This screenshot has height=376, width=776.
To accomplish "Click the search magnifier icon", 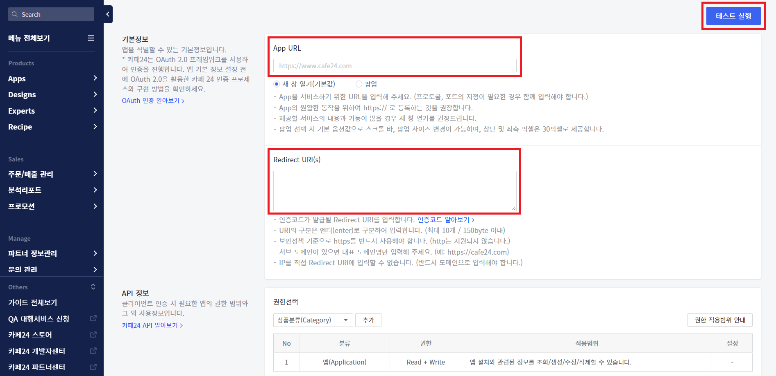I will [15, 14].
